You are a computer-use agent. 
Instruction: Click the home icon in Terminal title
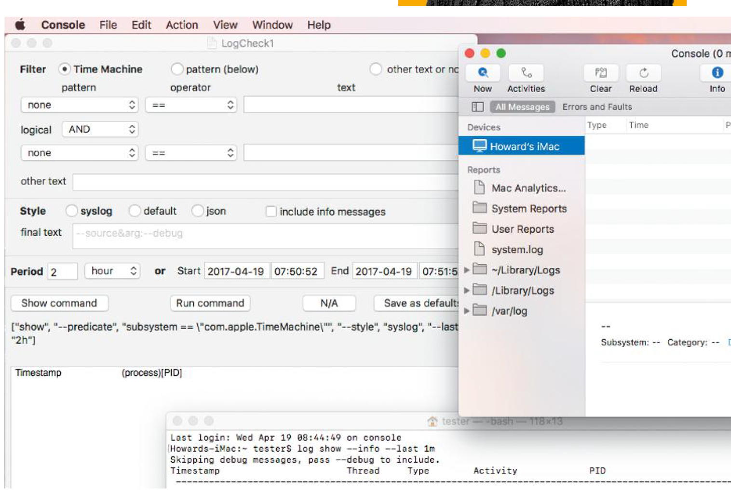click(x=433, y=421)
